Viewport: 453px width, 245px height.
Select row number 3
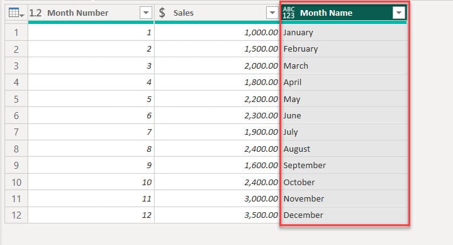[x=16, y=66]
